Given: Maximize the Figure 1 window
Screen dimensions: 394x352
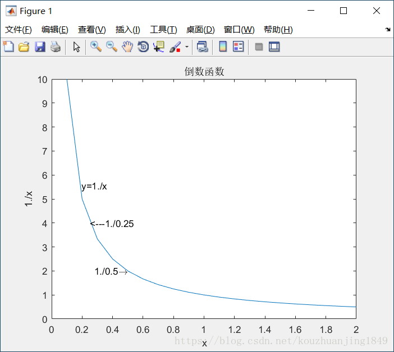Looking at the screenshot, I should 343,11.
